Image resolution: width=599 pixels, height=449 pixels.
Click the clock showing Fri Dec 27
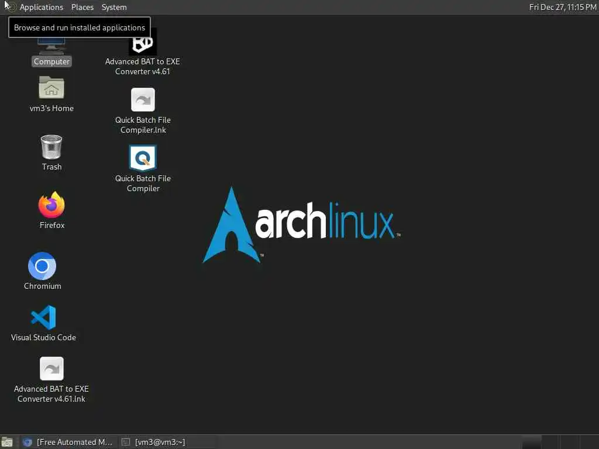[562, 7]
